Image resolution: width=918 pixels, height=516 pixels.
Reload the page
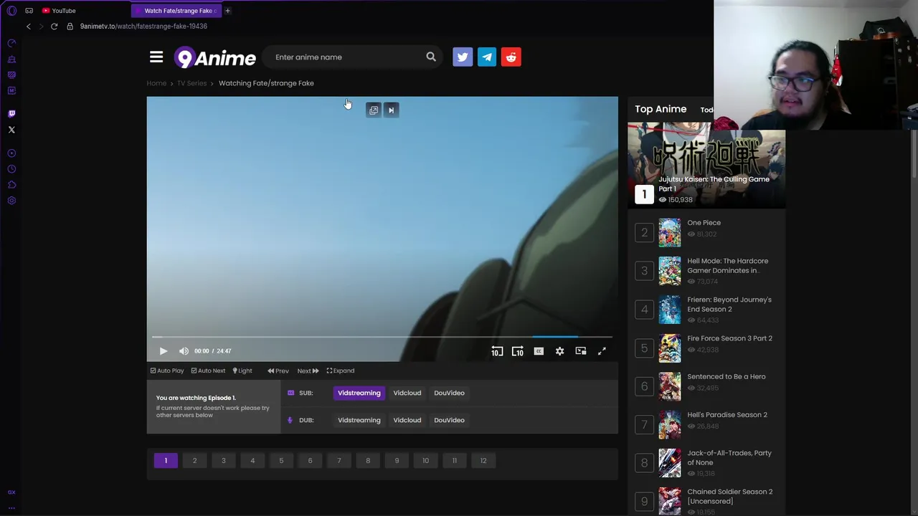(x=54, y=27)
